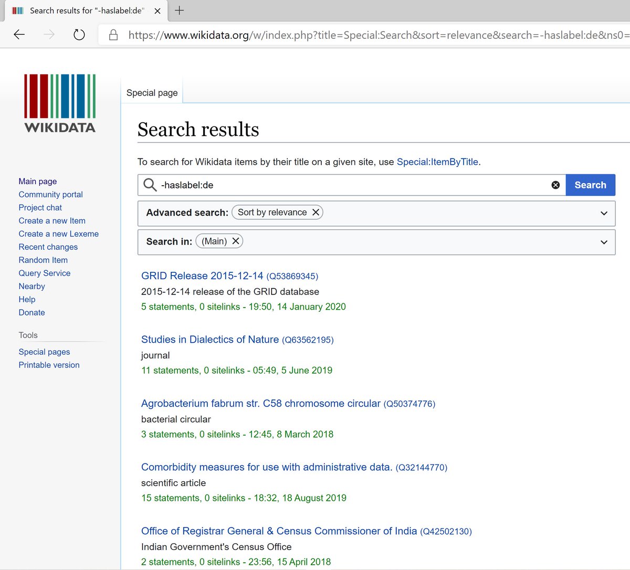Click the Wikidata logo

click(60, 103)
